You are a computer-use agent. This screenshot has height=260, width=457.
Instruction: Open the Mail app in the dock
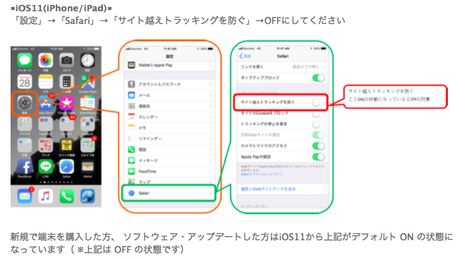pos(25,197)
